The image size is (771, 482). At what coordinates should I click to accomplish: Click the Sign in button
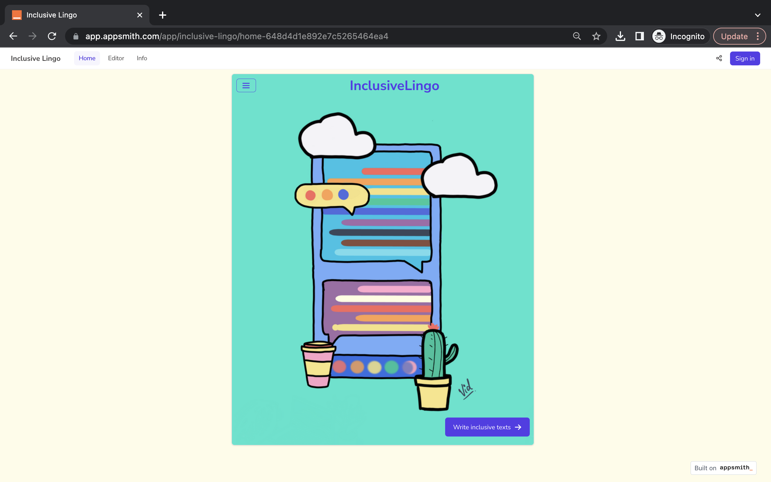click(744, 58)
